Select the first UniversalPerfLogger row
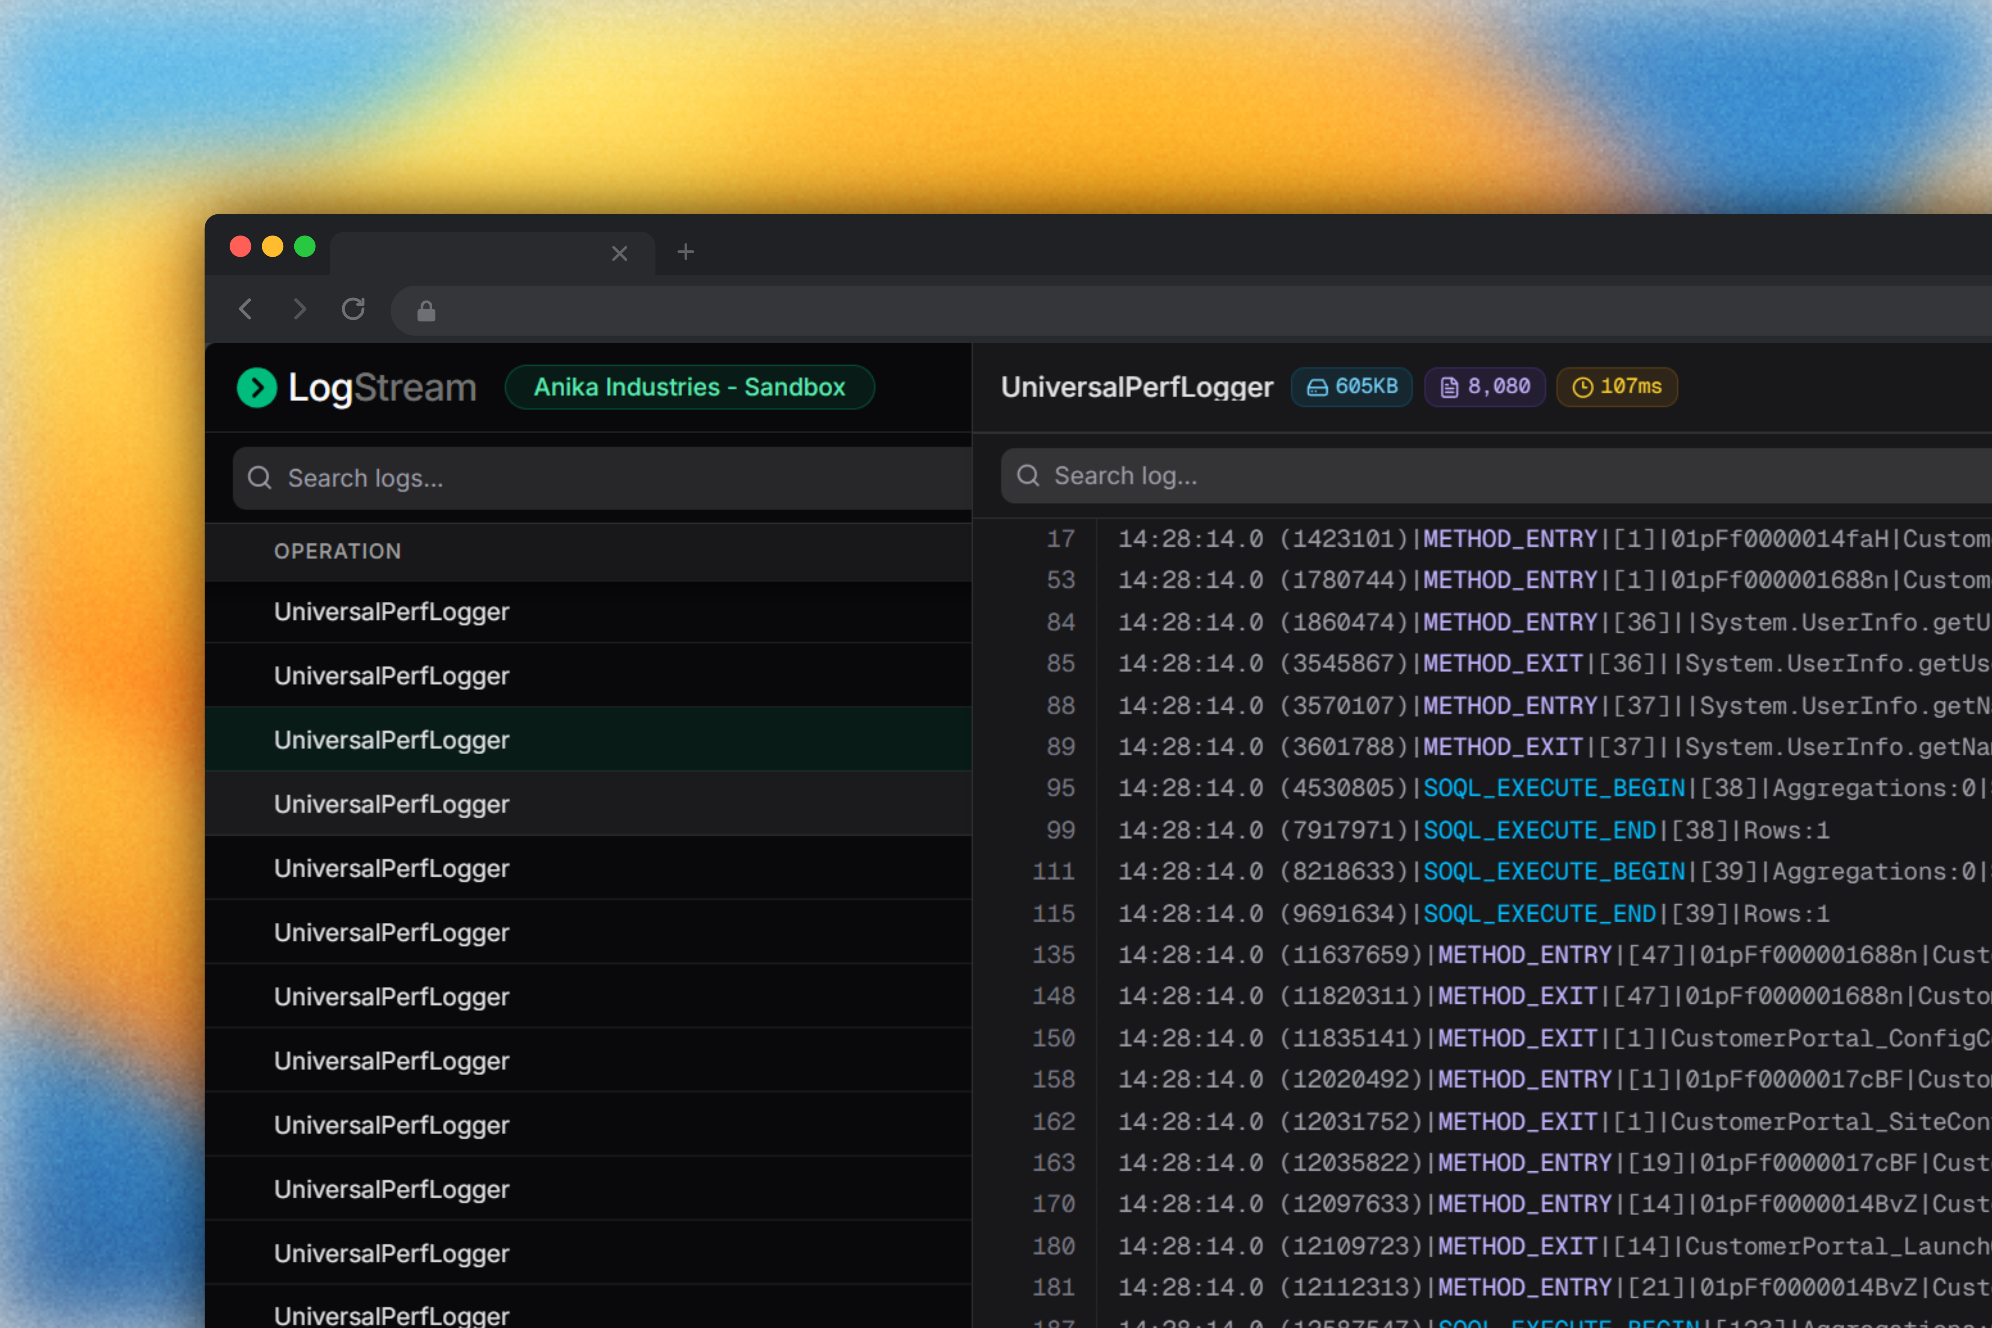 click(x=588, y=611)
